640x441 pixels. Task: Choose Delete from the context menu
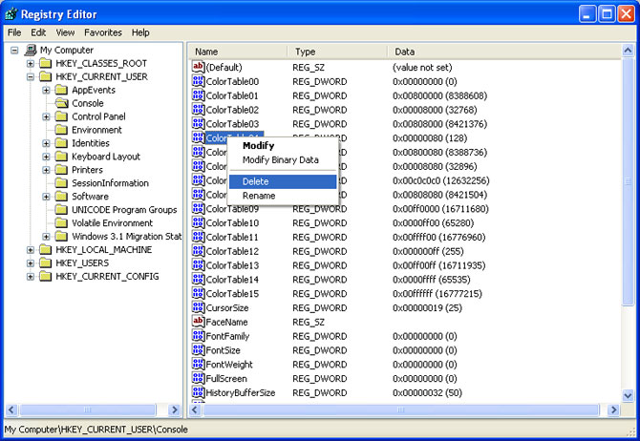point(256,181)
